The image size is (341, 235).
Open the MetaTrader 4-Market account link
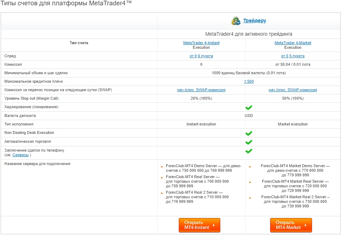293,43
